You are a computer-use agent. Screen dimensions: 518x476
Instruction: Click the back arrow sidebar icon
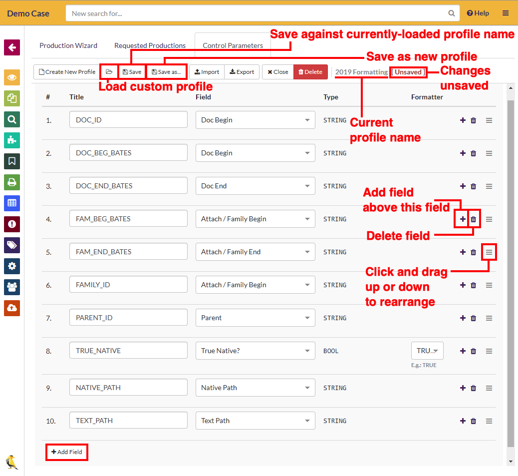[x=12, y=47]
